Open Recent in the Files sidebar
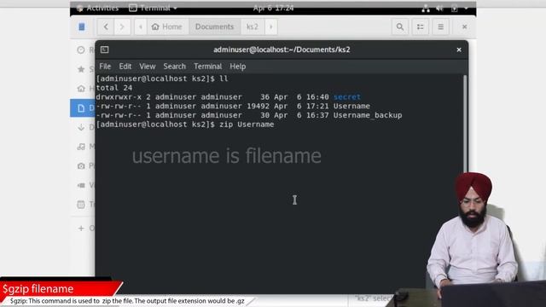 81,49
